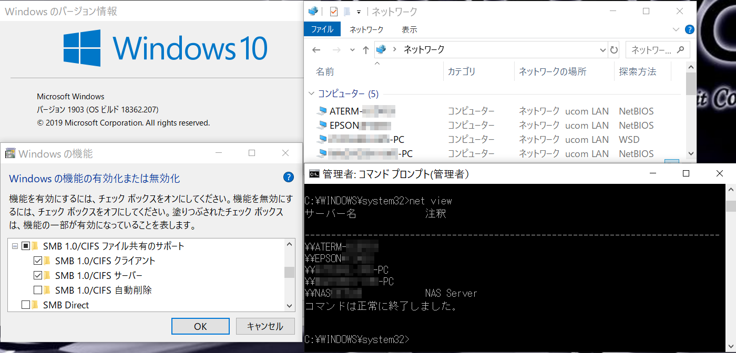Open the ファイル tab in the Explorer ribbon
This screenshot has height=353, width=736.
coord(322,29)
